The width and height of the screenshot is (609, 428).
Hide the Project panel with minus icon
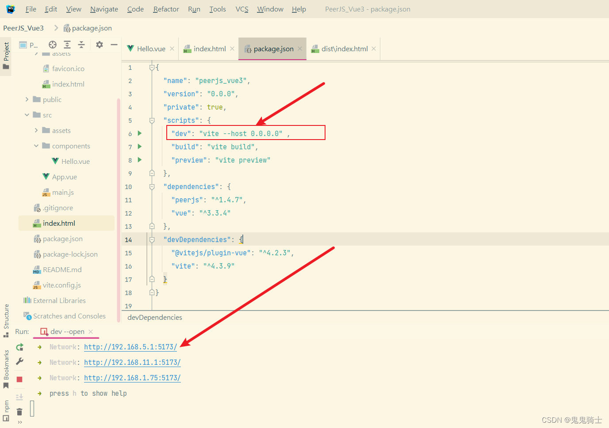tap(114, 45)
